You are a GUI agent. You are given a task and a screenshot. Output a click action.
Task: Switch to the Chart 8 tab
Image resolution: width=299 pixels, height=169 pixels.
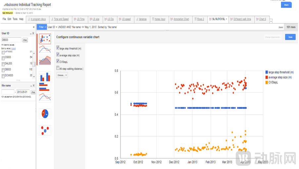pyautogui.click(x=262, y=19)
